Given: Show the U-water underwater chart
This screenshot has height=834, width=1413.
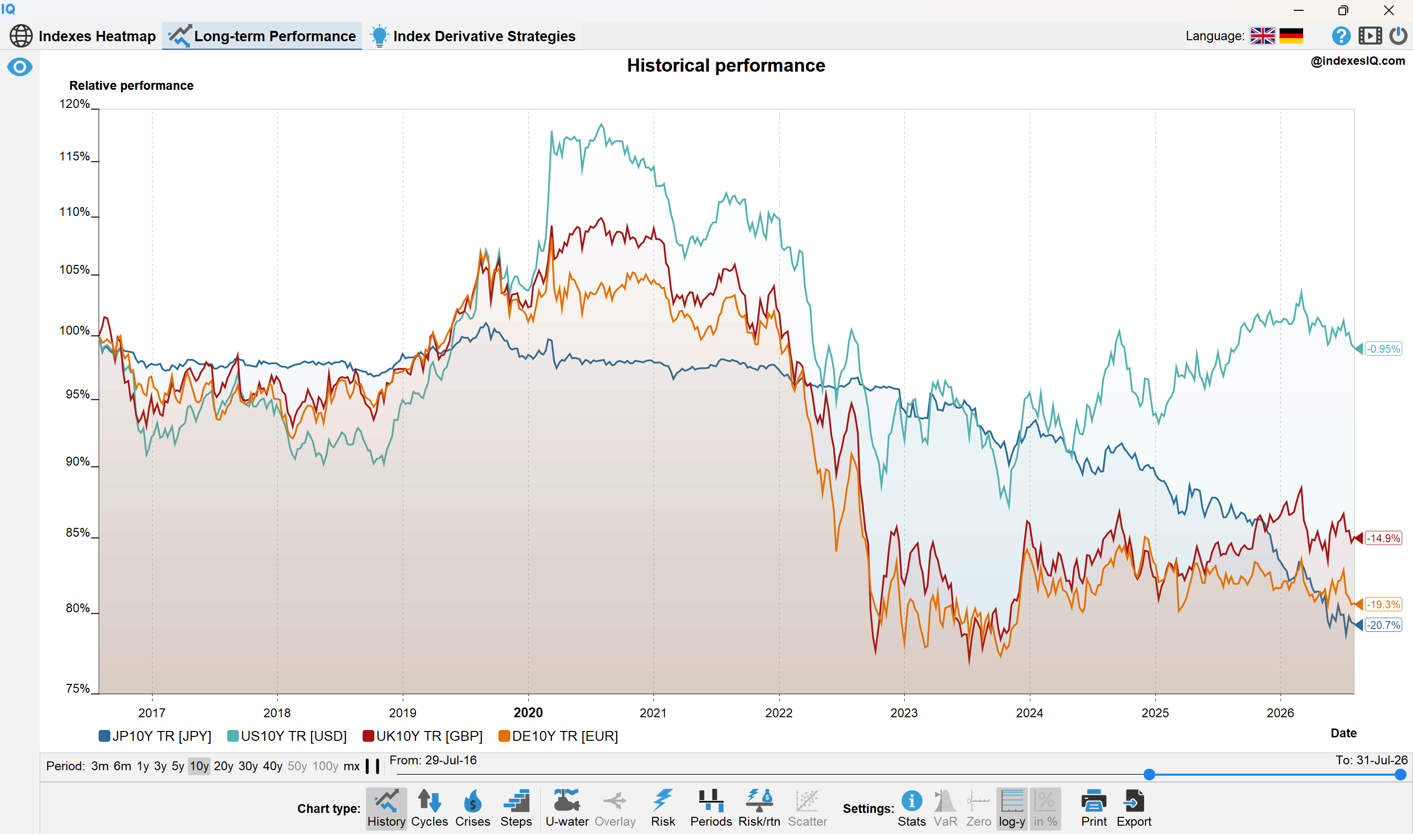Looking at the screenshot, I should point(567,808).
